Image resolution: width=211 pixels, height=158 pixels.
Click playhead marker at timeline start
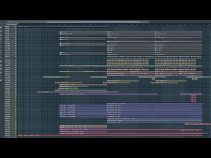coord(18,24)
